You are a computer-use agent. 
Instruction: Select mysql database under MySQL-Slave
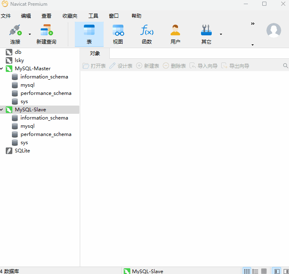pyautogui.click(x=28, y=126)
